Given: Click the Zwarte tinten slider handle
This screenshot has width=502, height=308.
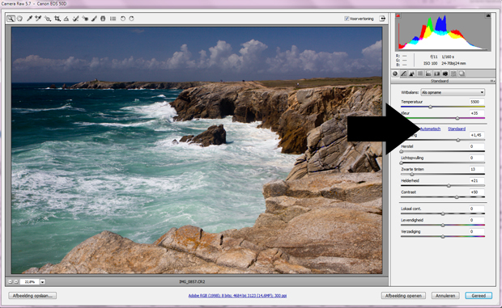Looking at the screenshot, I should [412, 175].
